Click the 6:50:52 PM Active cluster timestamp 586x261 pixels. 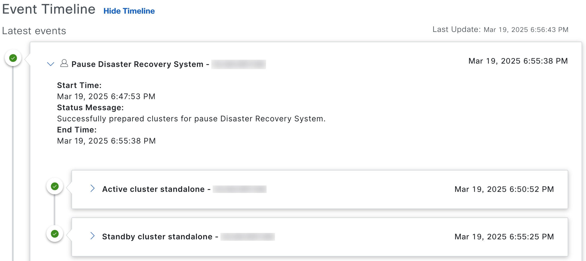coord(504,189)
